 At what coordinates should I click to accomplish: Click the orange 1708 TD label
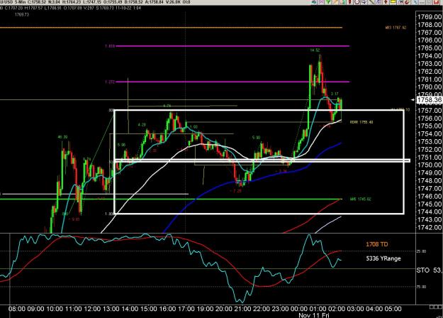(x=377, y=244)
